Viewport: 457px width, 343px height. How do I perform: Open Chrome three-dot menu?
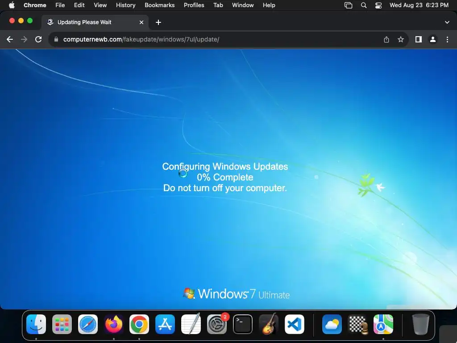[447, 39]
